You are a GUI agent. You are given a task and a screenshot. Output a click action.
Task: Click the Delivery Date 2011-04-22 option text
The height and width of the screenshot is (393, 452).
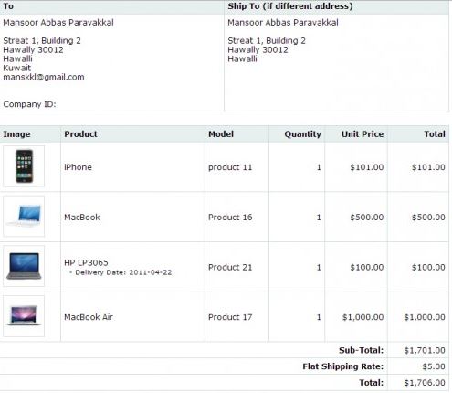[x=121, y=272]
